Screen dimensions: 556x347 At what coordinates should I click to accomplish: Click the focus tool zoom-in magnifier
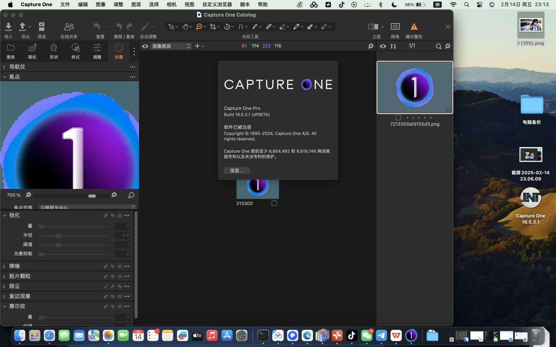[x=114, y=195]
